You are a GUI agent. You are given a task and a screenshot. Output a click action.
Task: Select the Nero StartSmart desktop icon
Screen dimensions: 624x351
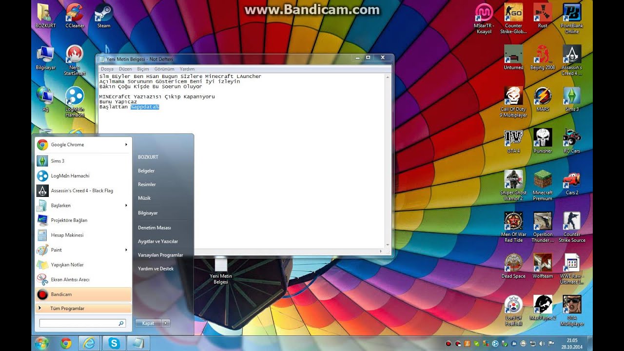75,60
